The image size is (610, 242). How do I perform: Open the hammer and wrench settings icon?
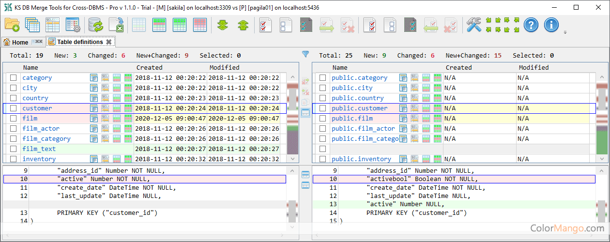pyautogui.click(x=474, y=25)
